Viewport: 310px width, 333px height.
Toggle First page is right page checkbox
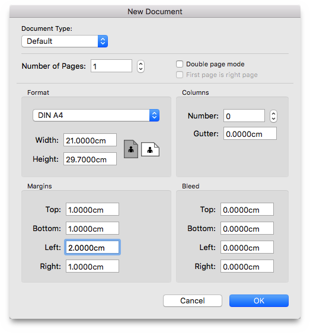[180, 75]
